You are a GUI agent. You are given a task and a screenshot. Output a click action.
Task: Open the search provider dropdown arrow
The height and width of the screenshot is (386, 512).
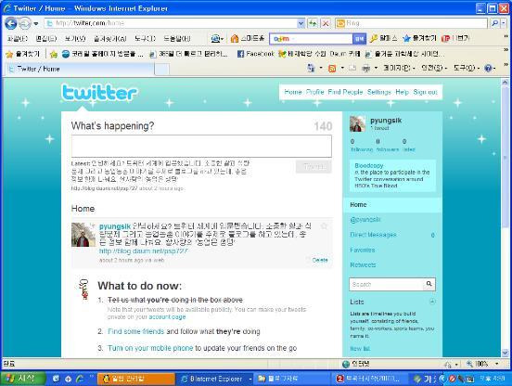[x=504, y=23]
